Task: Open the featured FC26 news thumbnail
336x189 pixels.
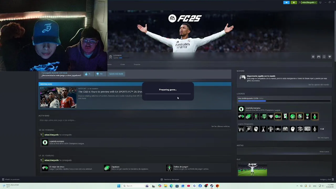Action: point(58,97)
